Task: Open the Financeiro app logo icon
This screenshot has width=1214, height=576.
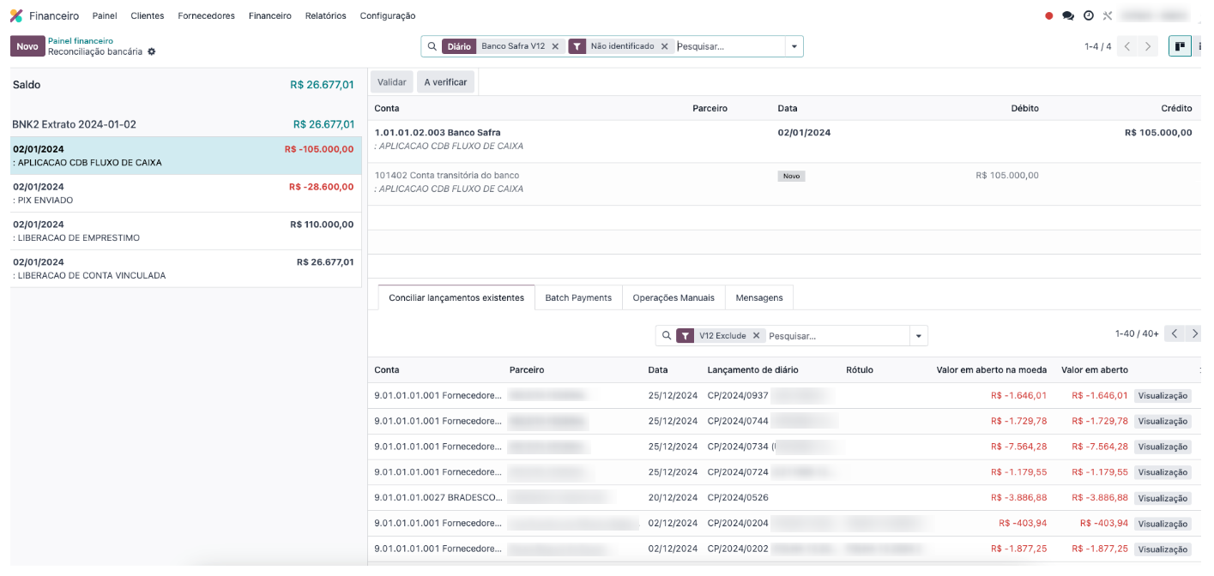Action: pos(16,15)
